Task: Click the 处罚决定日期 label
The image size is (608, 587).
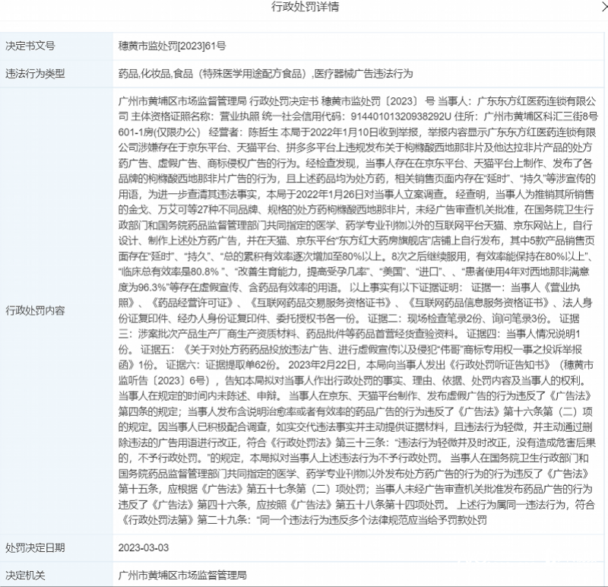Action: [x=35, y=547]
